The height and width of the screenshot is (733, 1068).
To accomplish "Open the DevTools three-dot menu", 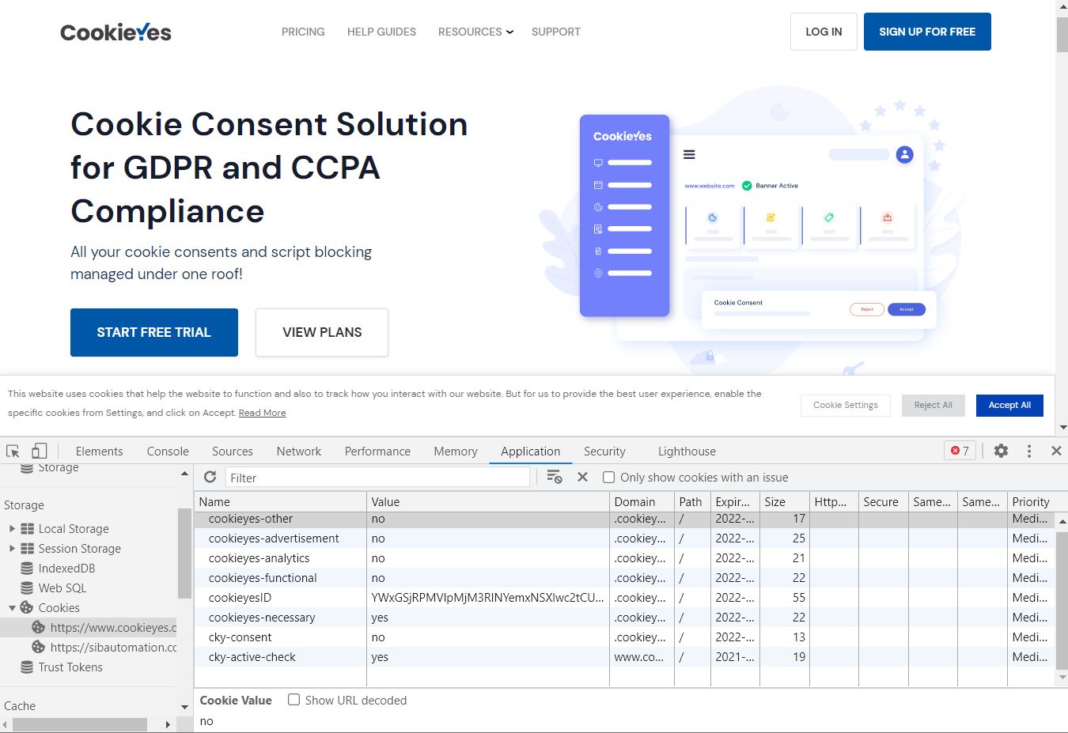I will 1028,451.
